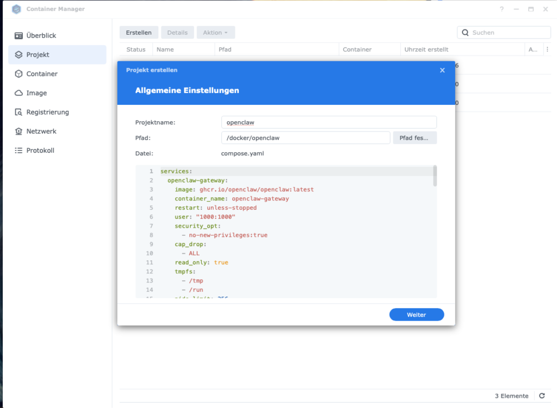Click the Registrierung icon in sidebar
This screenshot has height=408, width=557.
[18, 112]
